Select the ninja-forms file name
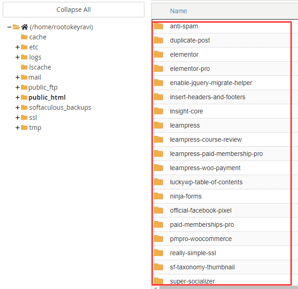This screenshot has width=298, height=289. (186, 196)
